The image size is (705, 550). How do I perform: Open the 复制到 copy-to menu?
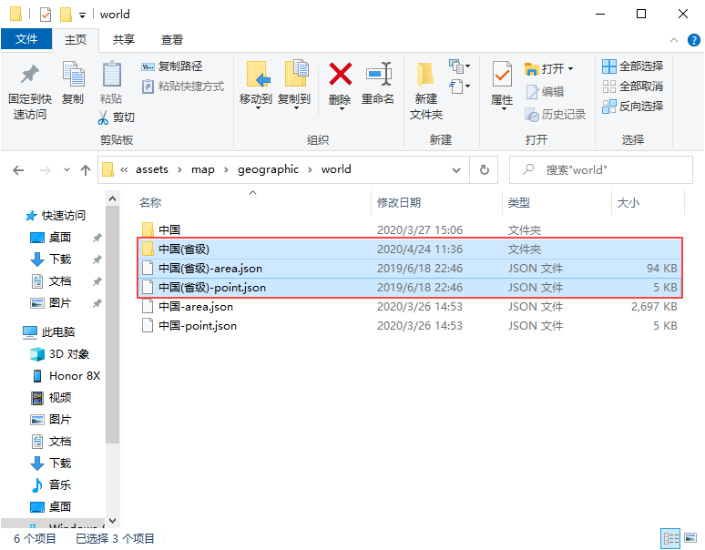pyautogui.click(x=294, y=86)
